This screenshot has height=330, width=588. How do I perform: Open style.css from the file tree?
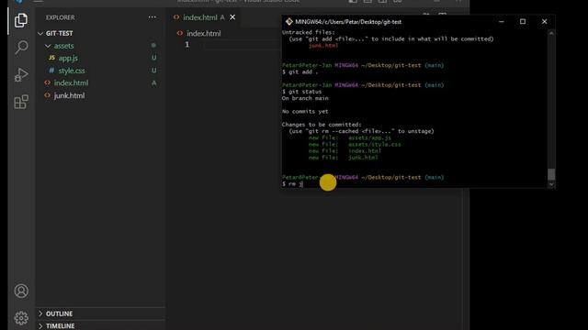pyautogui.click(x=72, y=71)
